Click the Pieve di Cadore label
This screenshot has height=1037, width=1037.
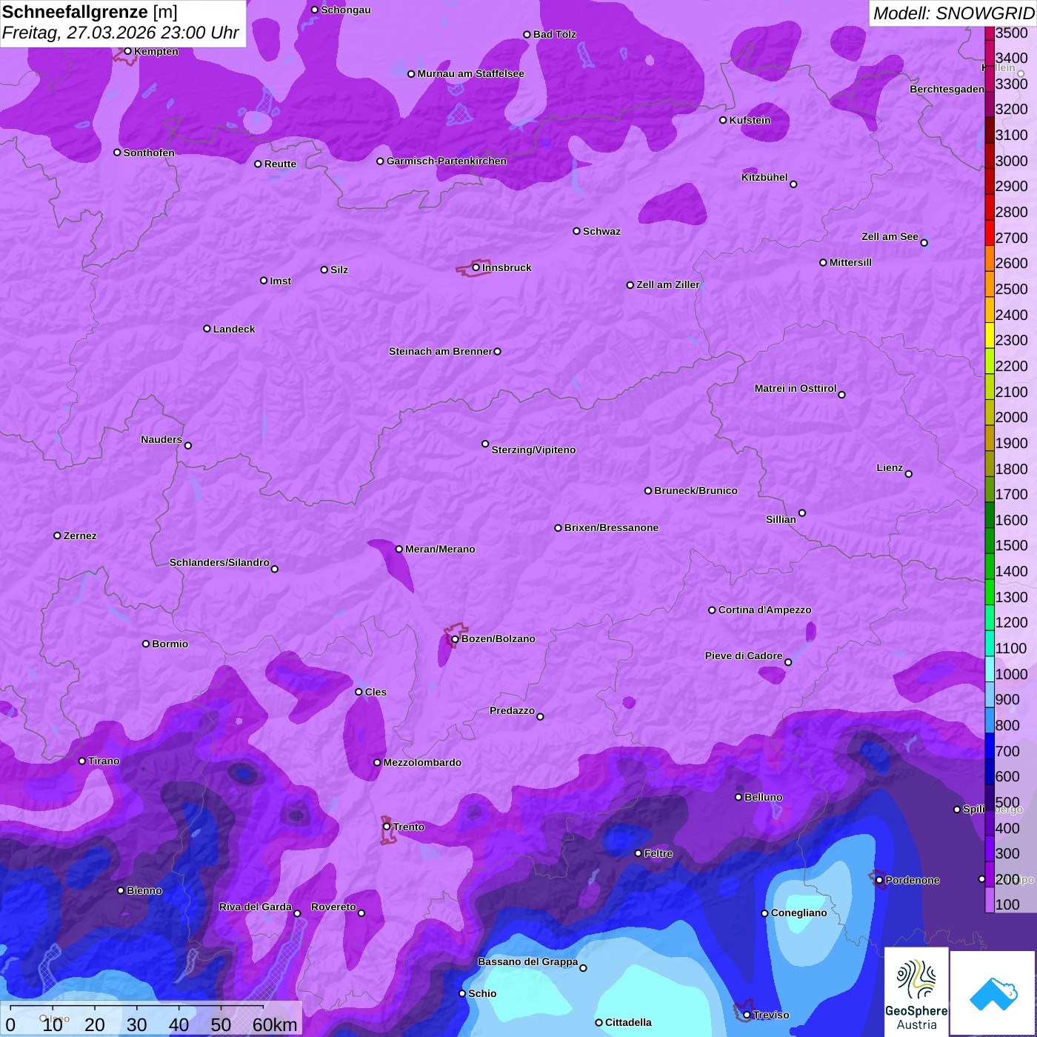coord(744,656)
